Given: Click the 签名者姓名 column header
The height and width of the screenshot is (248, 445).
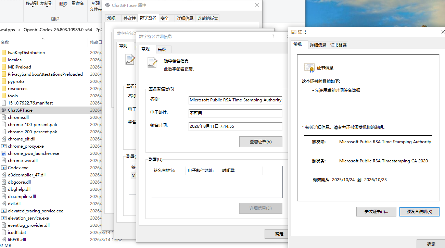Looking at the screenshot, I should (x=168, y=171).
